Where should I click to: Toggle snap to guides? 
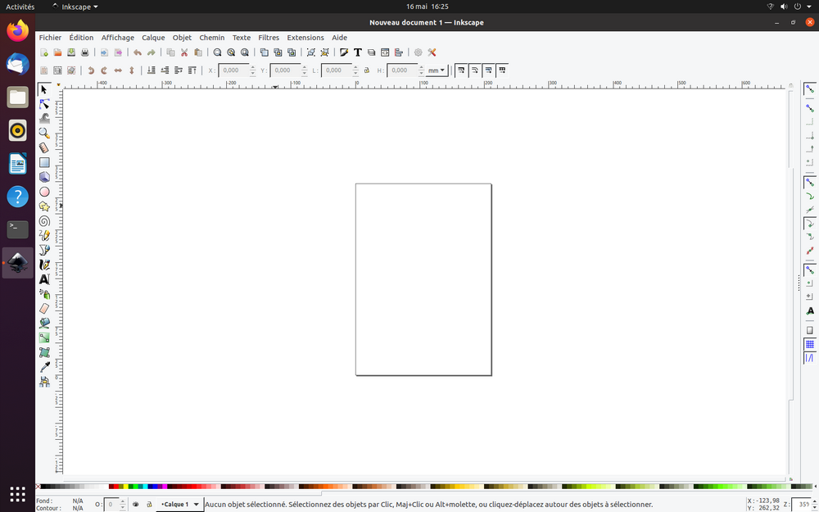pos(810,358)
